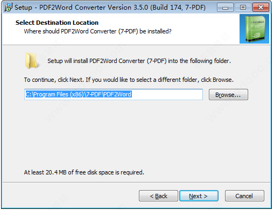Click the 20.4 MB free disk space notice
274x210 pixels.
84,172
